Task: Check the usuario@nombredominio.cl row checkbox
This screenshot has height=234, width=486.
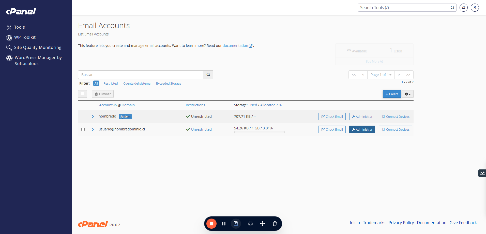Action: 83,129
